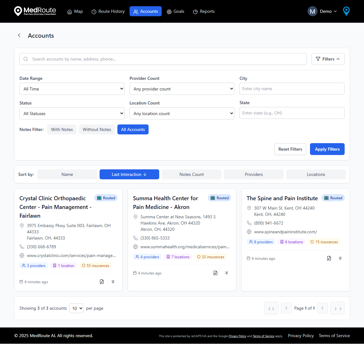Open Status dropdown

click(72, 114)
